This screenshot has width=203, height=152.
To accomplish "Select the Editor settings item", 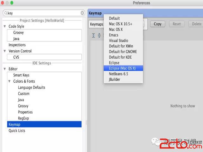I will click(x=13, y=69).
